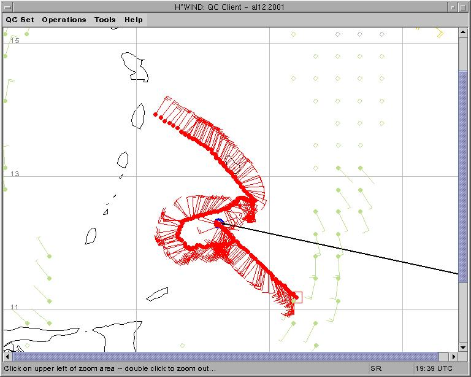Viewport: 471px width, 377px height.
Task: Click the blue storm center circle marker
Action: point(219,223)
